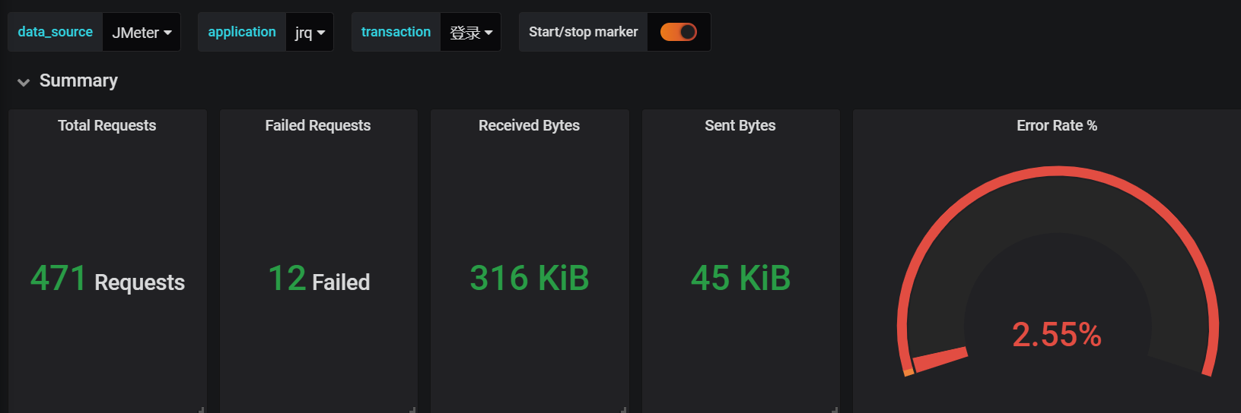Click the 2.55% gauge value
The width and height of the screenshot is (1241, 413).
point(1057,335)
